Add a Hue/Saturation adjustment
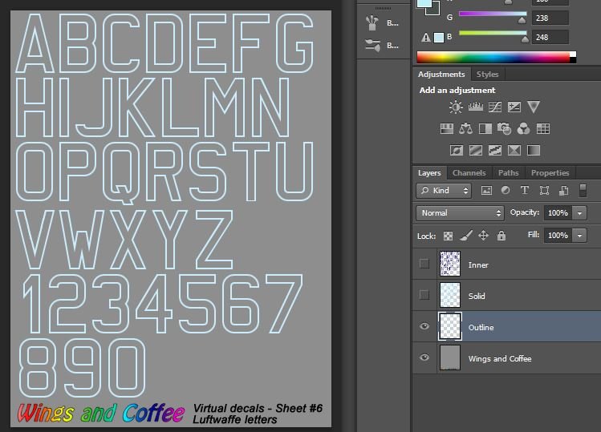601x432 pixels. 446,129
